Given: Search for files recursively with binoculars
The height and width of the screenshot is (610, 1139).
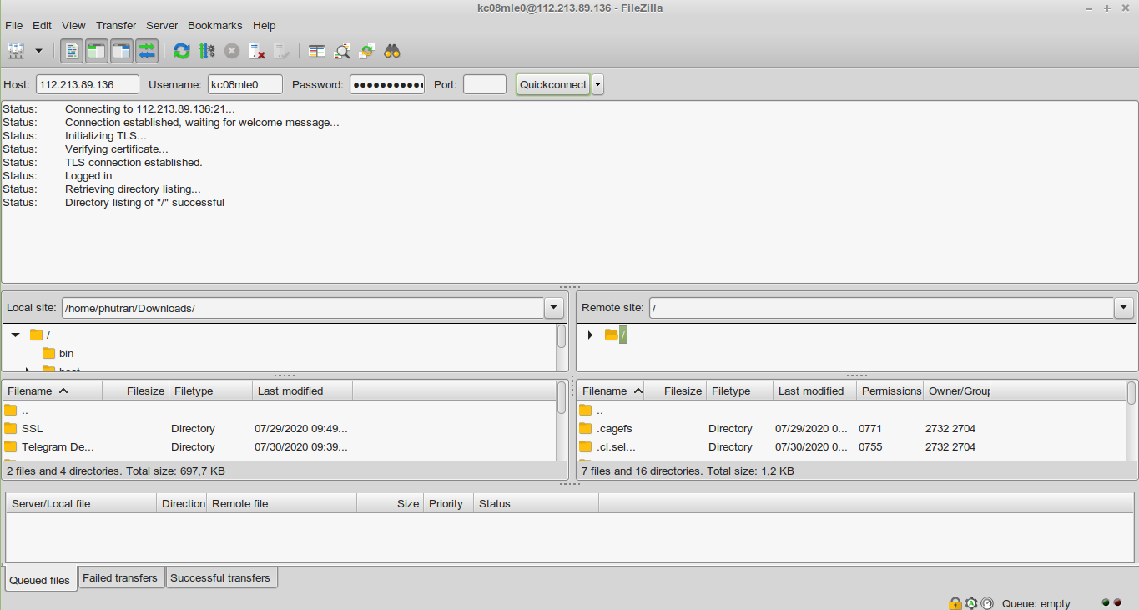Looking at the screenshot, I should click(392, 51).
